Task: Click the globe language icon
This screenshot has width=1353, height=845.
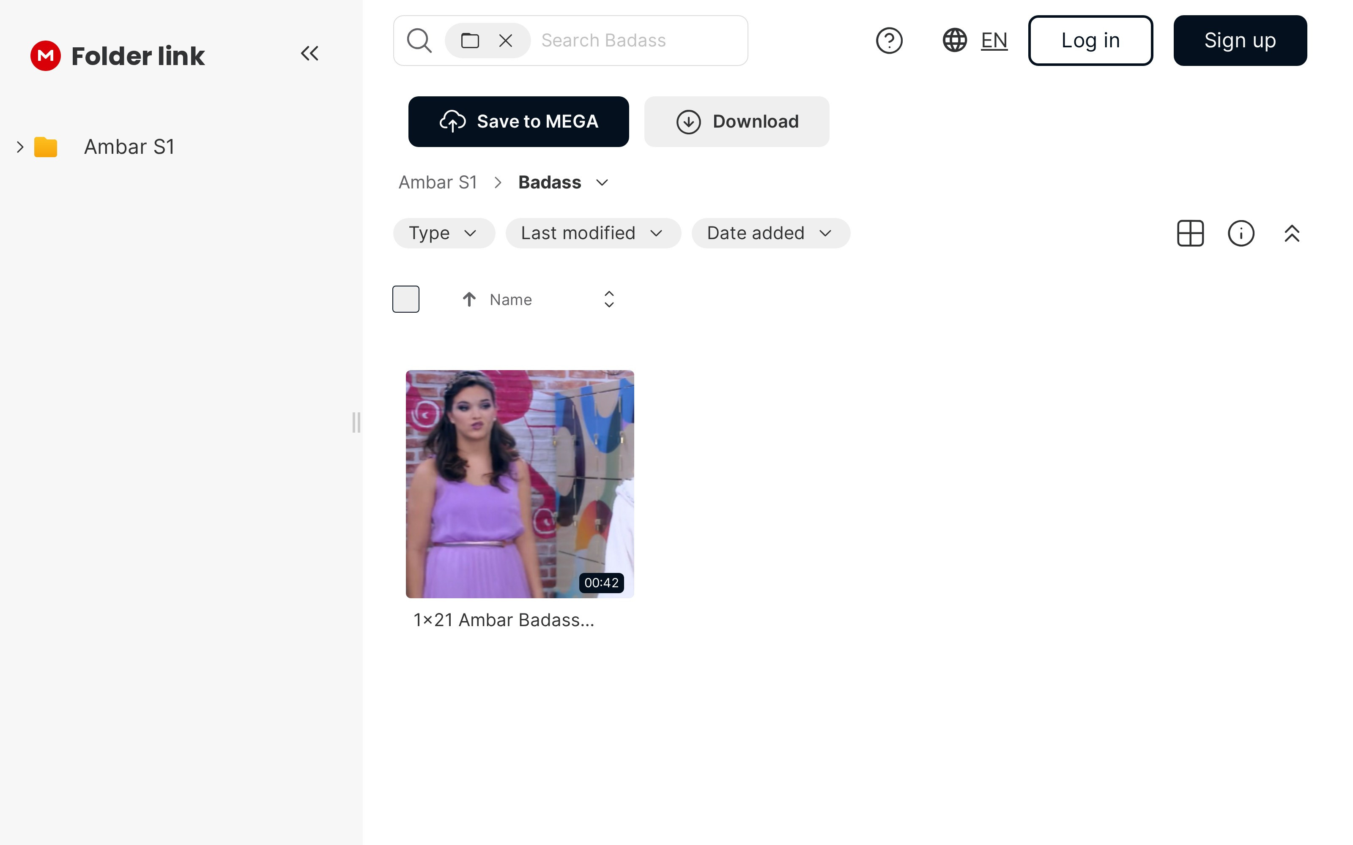Action: point(954,40)
